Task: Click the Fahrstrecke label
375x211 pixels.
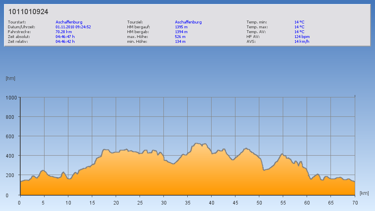Action: point(19,32)
